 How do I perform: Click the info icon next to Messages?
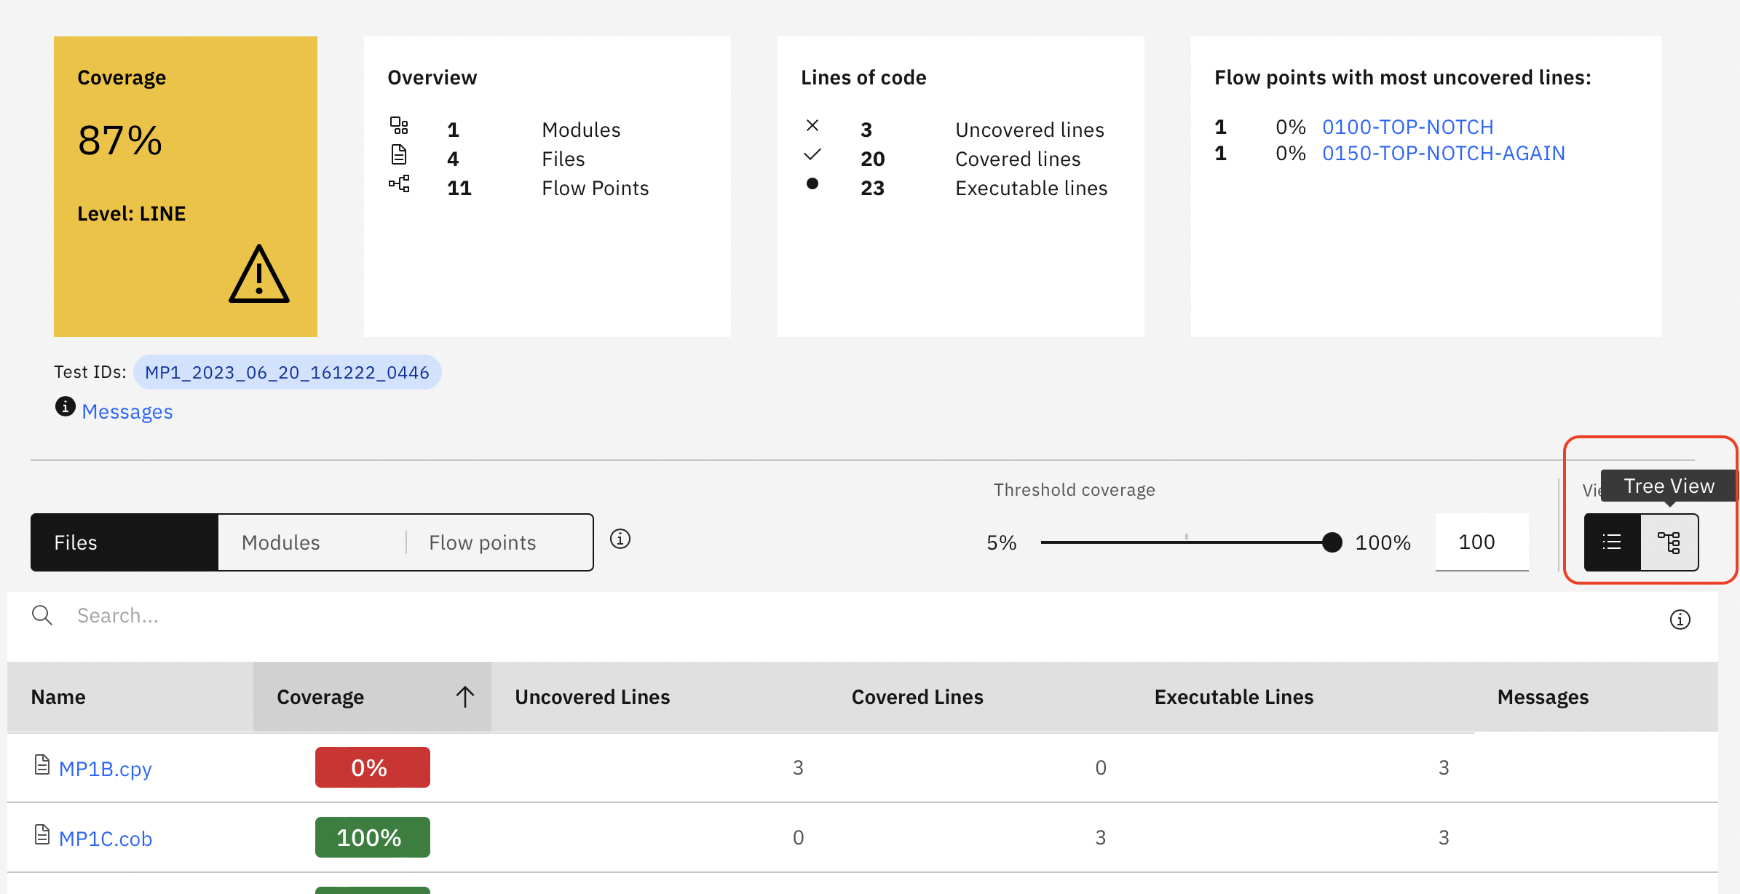(65, 407)
